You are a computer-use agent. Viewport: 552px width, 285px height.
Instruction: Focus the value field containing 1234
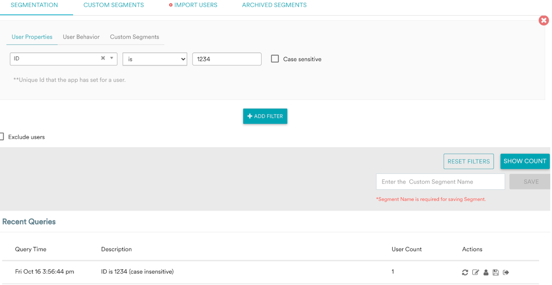pos(227,59)
